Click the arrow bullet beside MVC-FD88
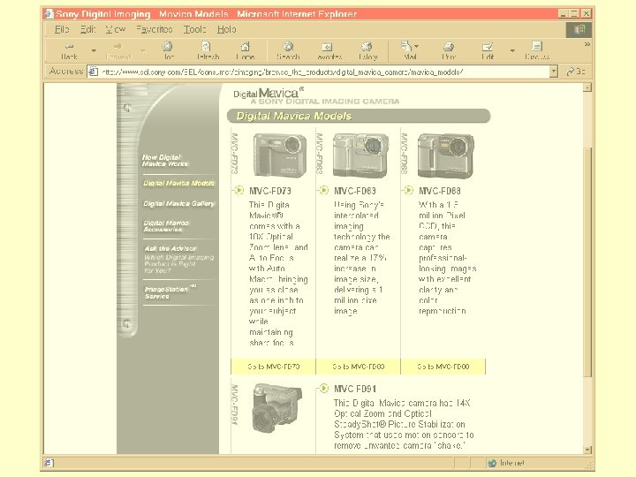 point(408,190)
